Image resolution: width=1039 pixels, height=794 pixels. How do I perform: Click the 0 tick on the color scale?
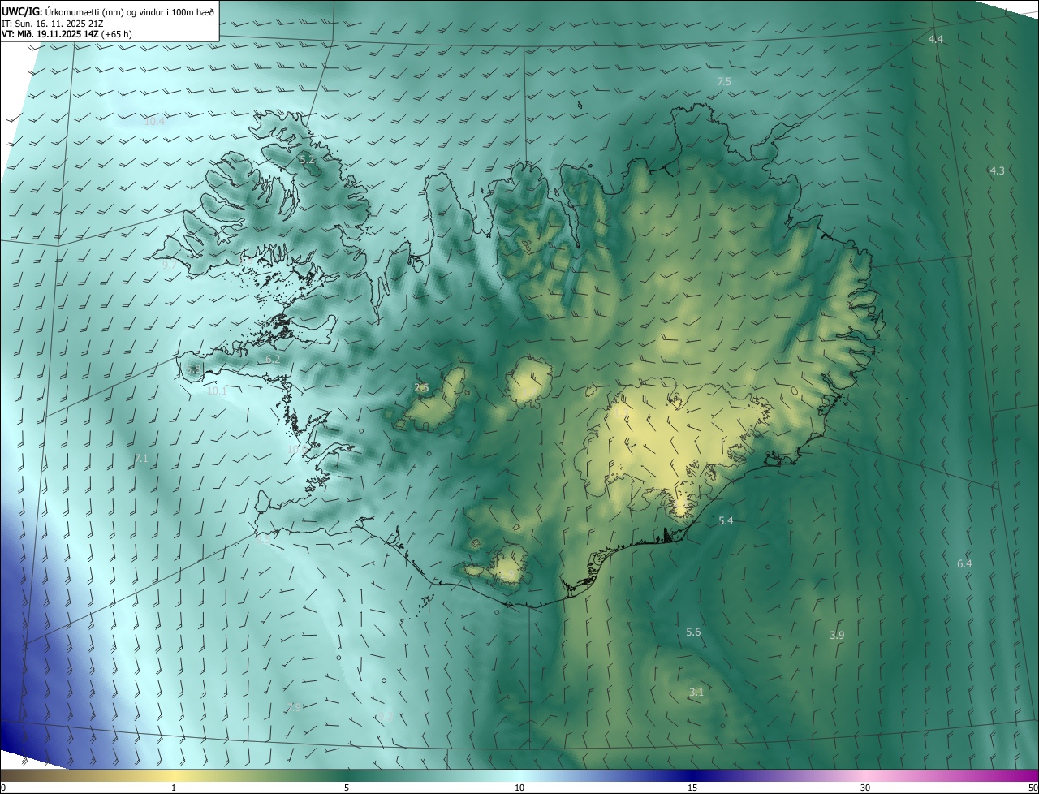pyautogui.click(x=3, y=788)
